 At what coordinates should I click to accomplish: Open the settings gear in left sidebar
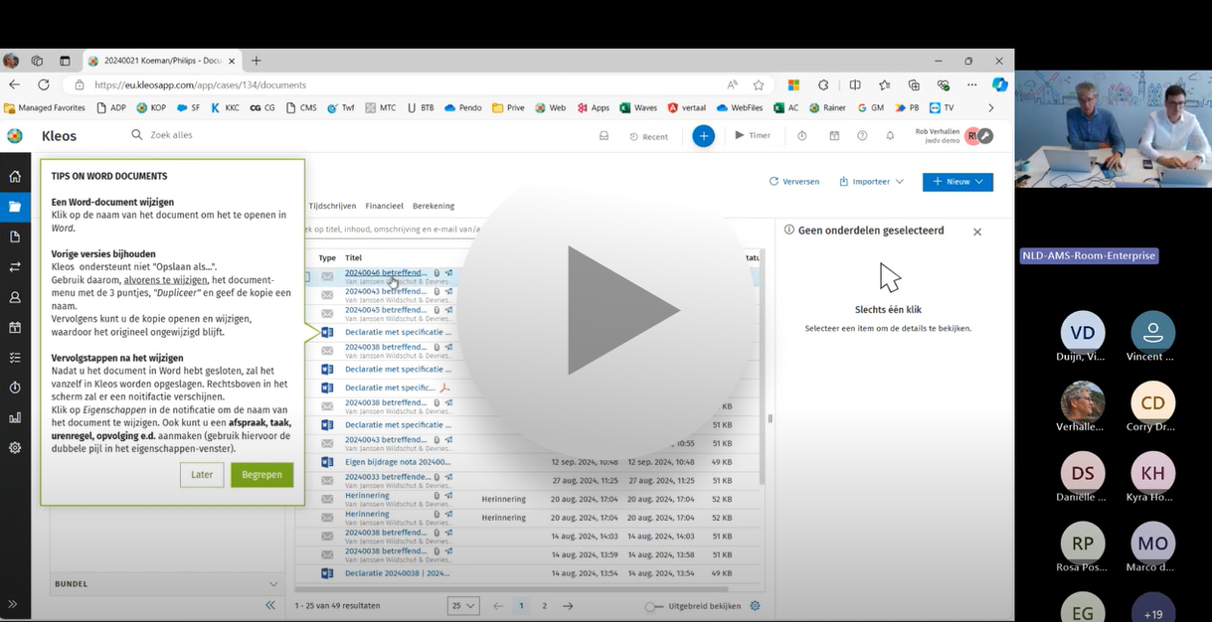point(15,448)
